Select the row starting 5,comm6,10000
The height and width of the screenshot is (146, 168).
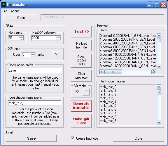[128, 55]
